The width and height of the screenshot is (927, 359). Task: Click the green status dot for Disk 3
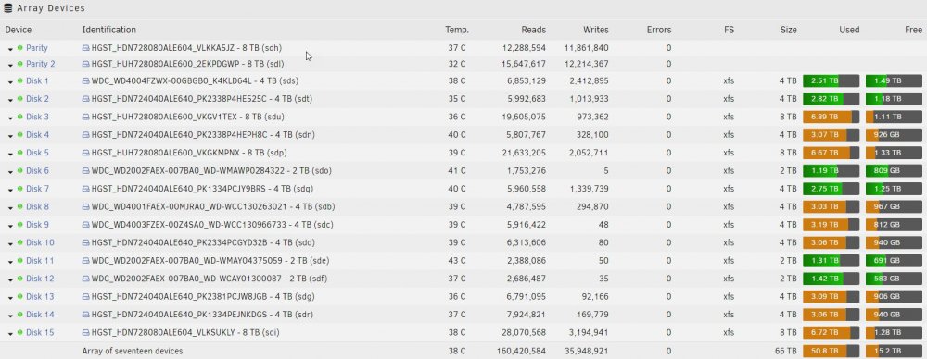19,117
